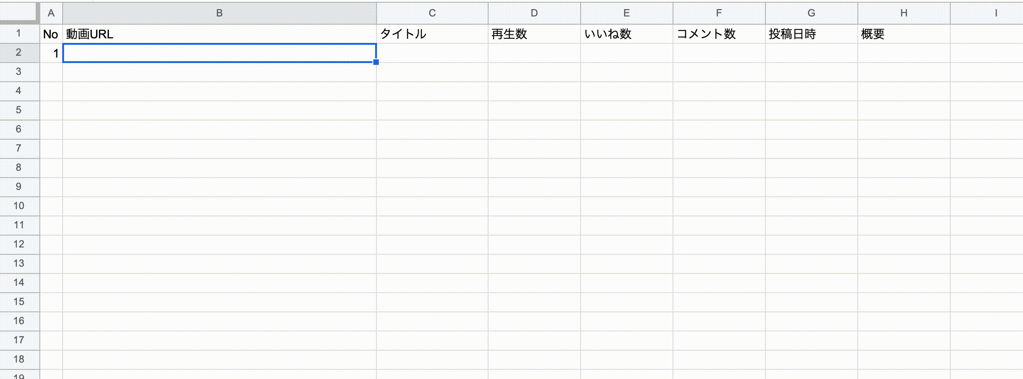The width and height of the screenshot is (1023, 379).
Task: Select row 6 header
Action: point(20,130)
